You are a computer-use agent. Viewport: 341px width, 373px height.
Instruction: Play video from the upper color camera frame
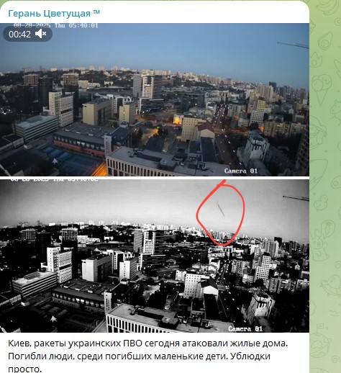pos(155,99)
